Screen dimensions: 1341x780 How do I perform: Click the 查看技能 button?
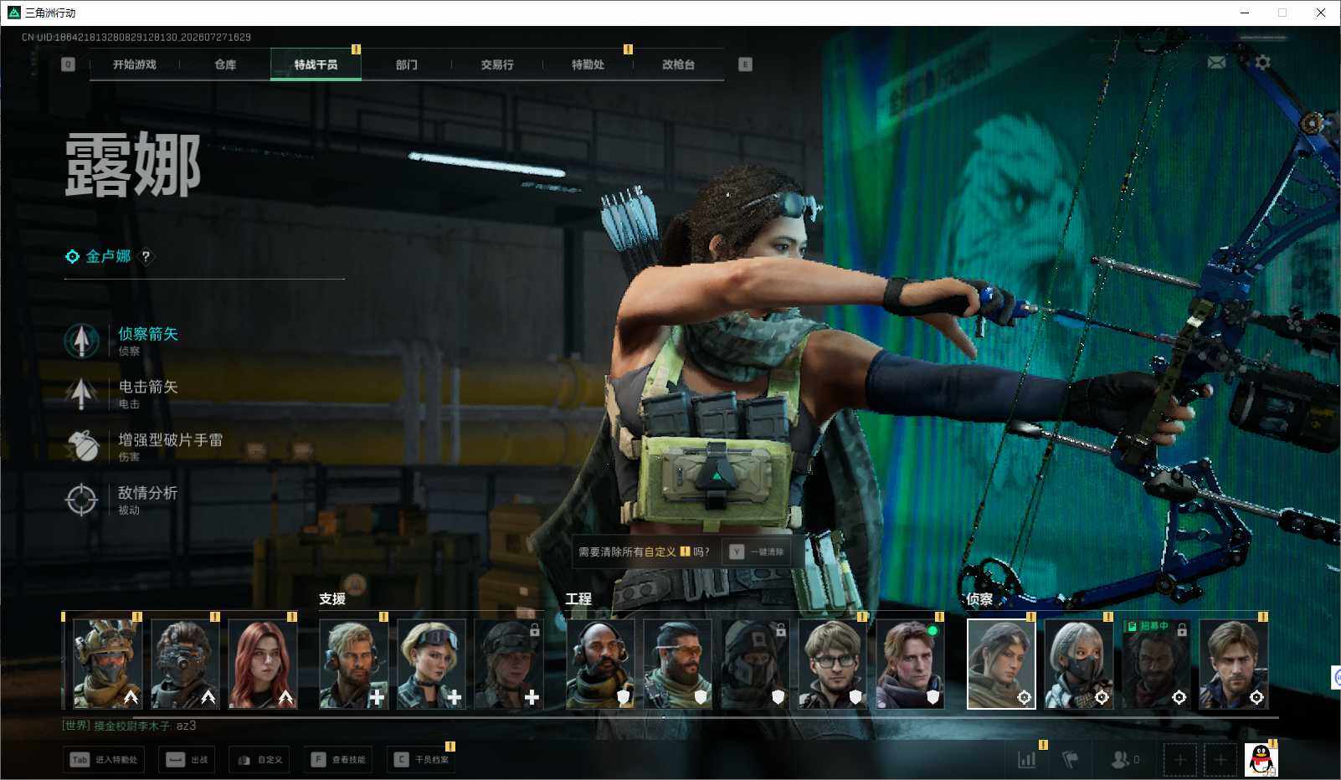click(338, 760)
